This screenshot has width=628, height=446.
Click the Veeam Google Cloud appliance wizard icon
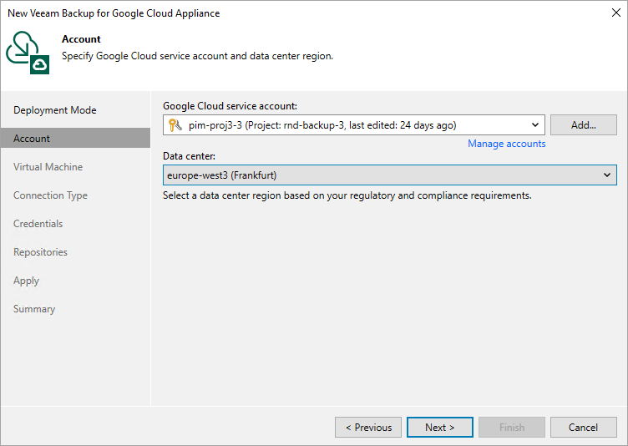click(x=28, y=53)
